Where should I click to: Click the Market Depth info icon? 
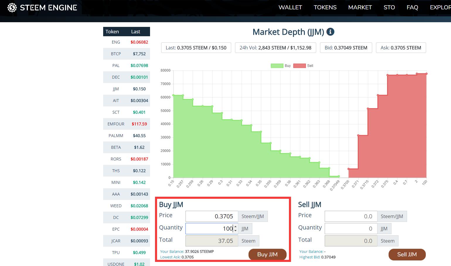click(x=330, y=32)
